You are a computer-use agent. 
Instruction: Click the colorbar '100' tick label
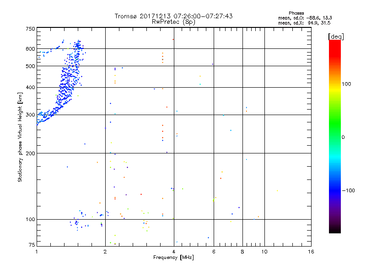pos(346,84)
